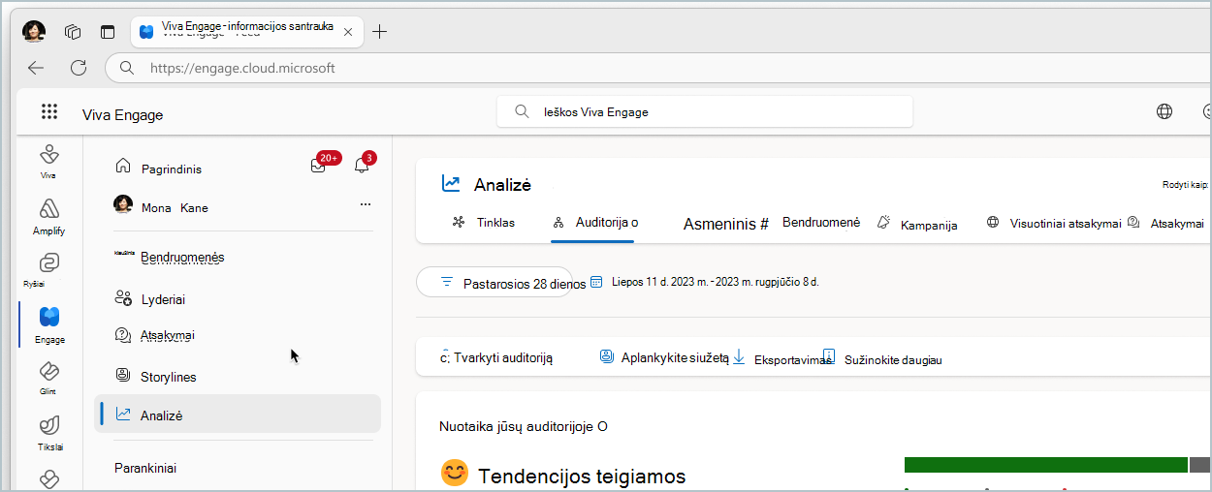
Task: Click the Liepos 11 d. 2023 date range
Action: (715, 282)
